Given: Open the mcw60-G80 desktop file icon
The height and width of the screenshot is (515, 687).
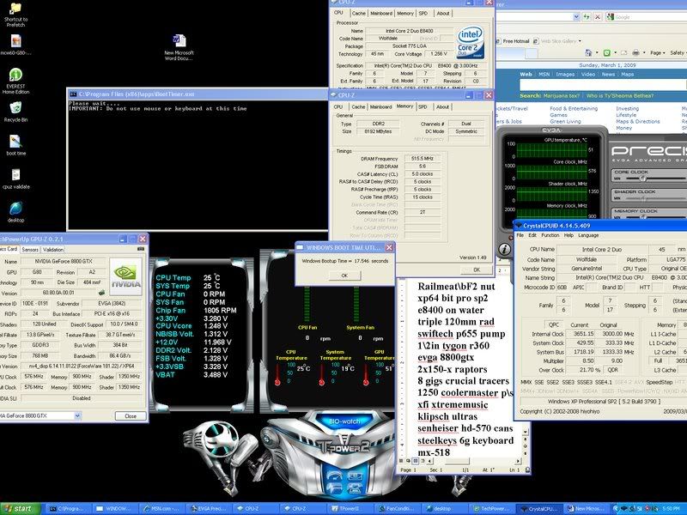Looking at the screenshot, I should pyautogui.click(x=15, y=45).
